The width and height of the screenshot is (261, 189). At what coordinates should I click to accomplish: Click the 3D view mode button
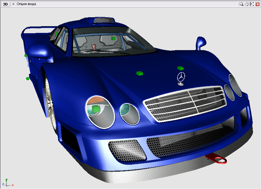(5, 4)
